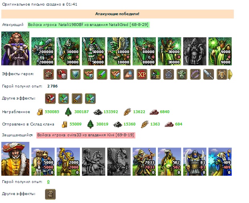Click the archer unit card with 80000
Image resolution: width=249 pixels, height=203 pixels.
(144, 51)
